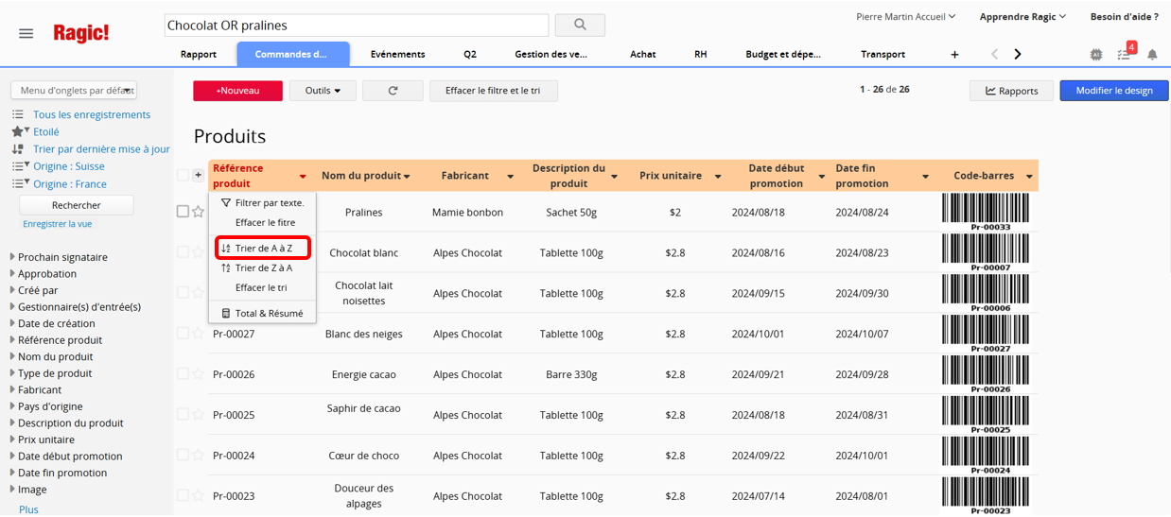Select Trier de A à Z
Viewport: 1171px width, 517px height.
[263, 248]
